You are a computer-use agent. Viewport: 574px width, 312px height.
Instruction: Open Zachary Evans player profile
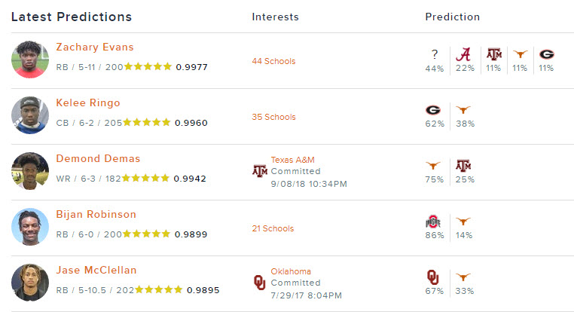point(95,47)
